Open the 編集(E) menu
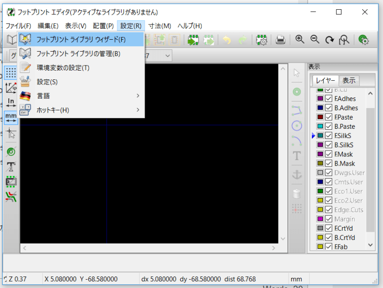Image resolution: width=383 pixels, height=288 pixels. click(48, 26)
